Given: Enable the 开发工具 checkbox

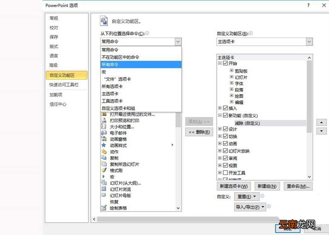Looking at the screenshot, I should point(225,173).
